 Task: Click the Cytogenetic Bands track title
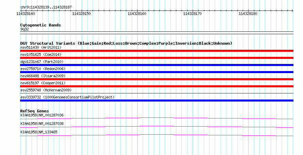coord(41,25)
